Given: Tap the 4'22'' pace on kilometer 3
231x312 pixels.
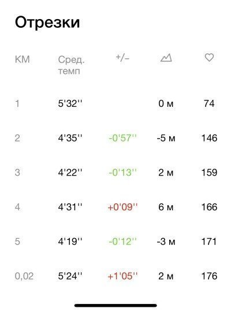Looking at the screenshot, I should (x=70, y=173).
